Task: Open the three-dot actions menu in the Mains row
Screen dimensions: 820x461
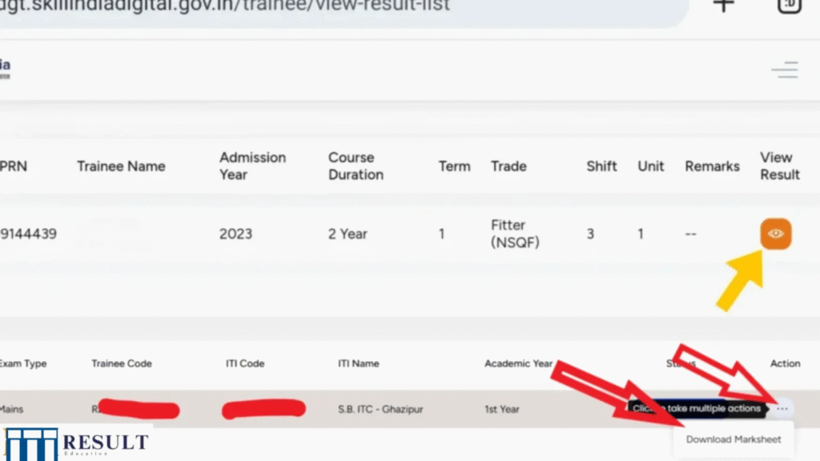Action: (x=782, y=409)
